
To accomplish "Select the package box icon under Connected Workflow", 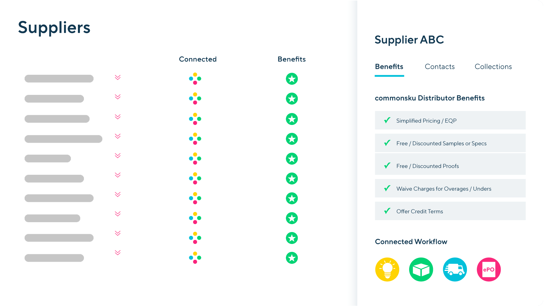I will 421,269.
